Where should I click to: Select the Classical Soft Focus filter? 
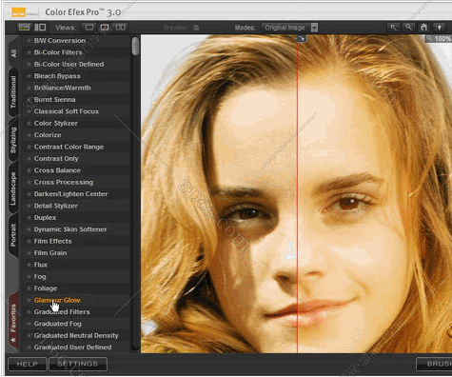(76, 111)
